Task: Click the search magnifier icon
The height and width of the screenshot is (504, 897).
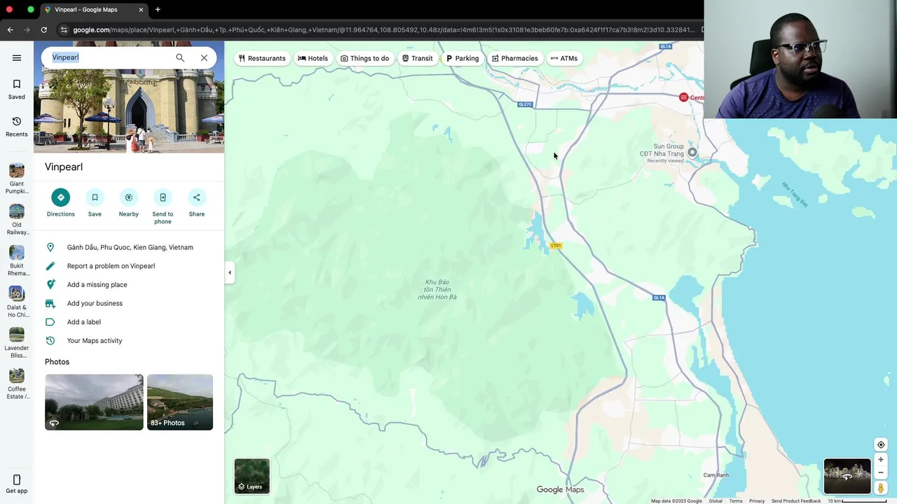Action: (180, 58)
